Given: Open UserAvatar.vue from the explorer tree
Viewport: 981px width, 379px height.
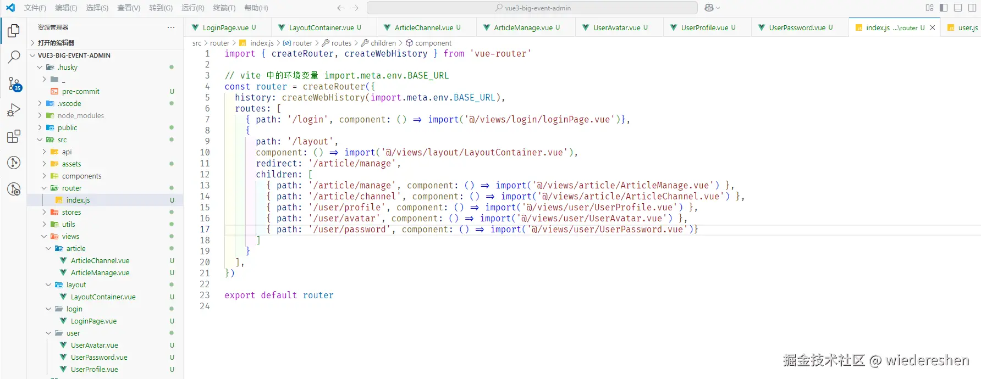Looking at the screenshot, I should [x=104, y=345].
